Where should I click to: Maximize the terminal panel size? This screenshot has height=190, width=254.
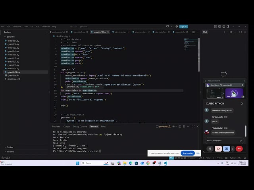pyautogui.click(x=193, y=127)
